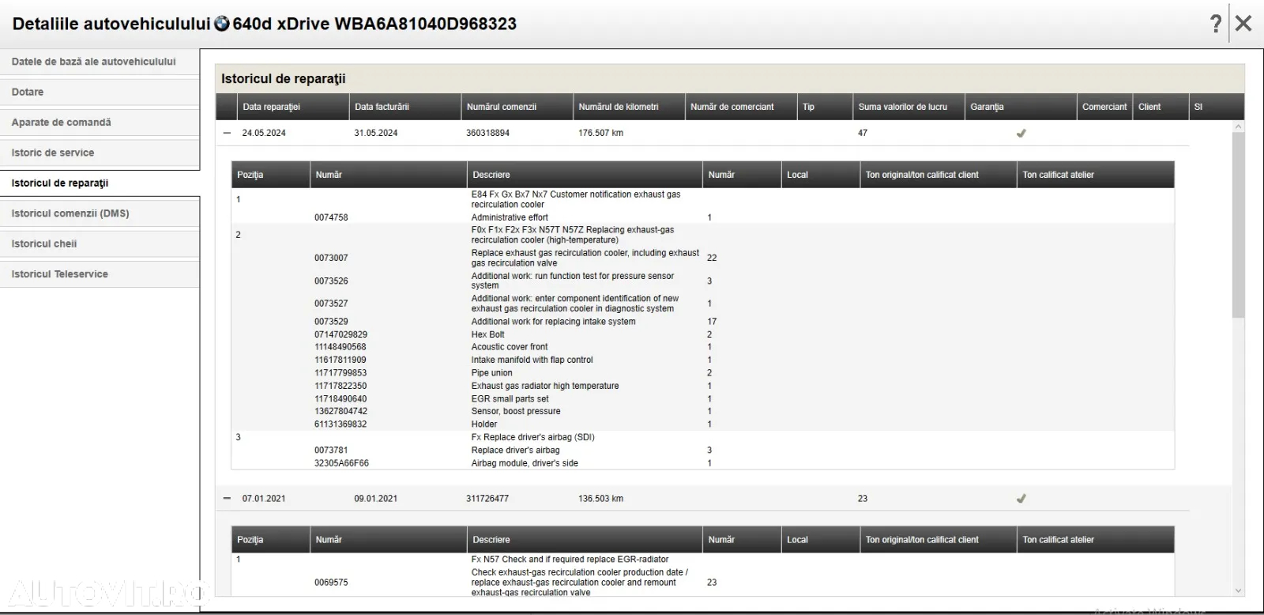Image resolution: width=1264 pixels, height=615 pixels.
Task: Collapse the 24.05.2024 repair entry
Action: coord(227,133)
